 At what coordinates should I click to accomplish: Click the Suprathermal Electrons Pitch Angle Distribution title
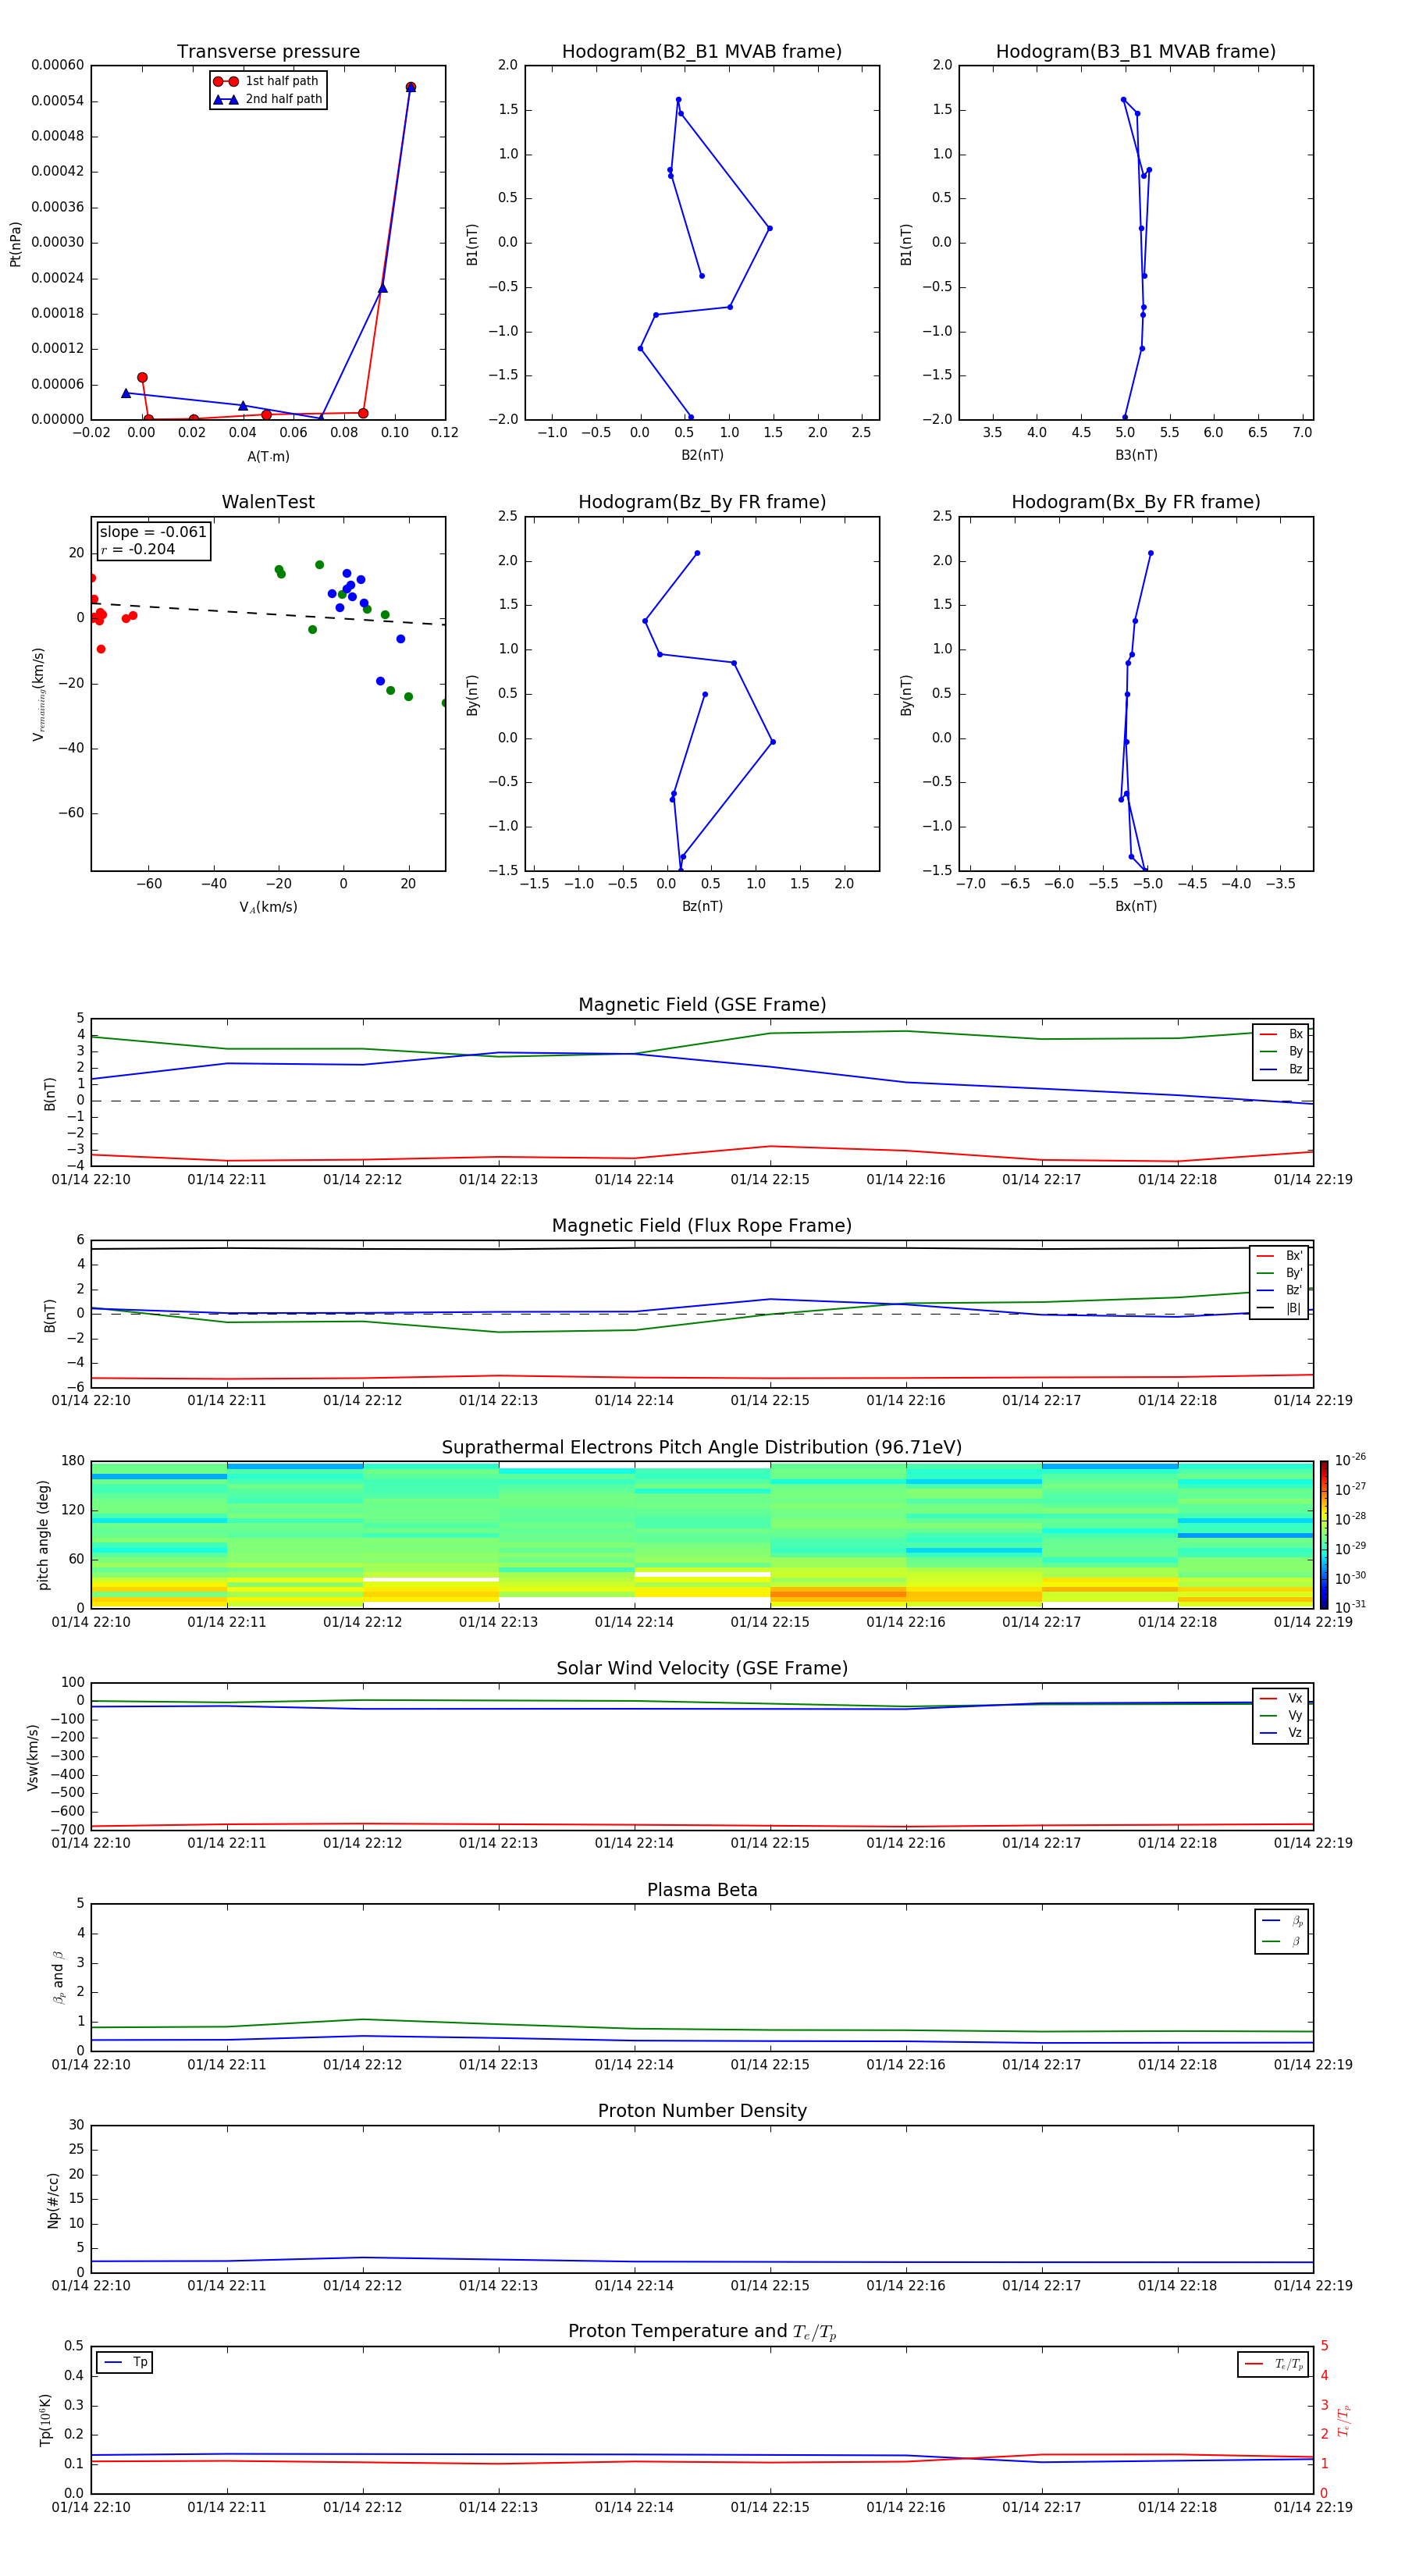point(702,1448)
